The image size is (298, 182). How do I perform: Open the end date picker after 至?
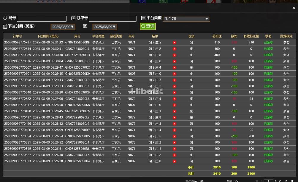tap(105, 27)
